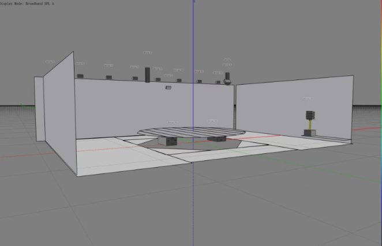Screen dimensions: 382x246
Task: Select the base box below the stand speaker
Action: click(x=310, y=133)
